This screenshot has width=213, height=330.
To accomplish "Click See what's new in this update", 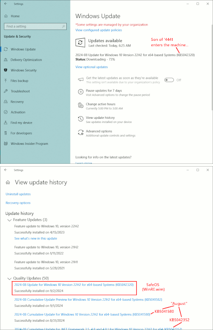I will pyautogui.click(x=35, y=238).
